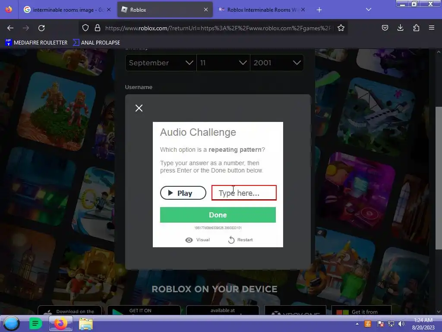
Task: Open the list all tabs chevron
Action: click(x=369, y=10)
